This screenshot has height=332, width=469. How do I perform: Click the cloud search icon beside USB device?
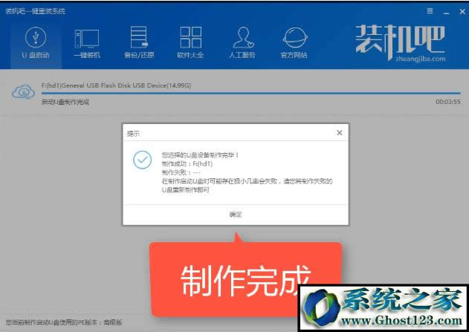pos(23,92)
